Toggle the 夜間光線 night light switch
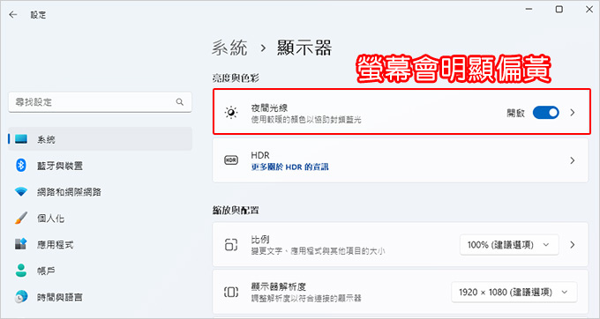This screenshot has height=319, width=600. pos(545,113)
